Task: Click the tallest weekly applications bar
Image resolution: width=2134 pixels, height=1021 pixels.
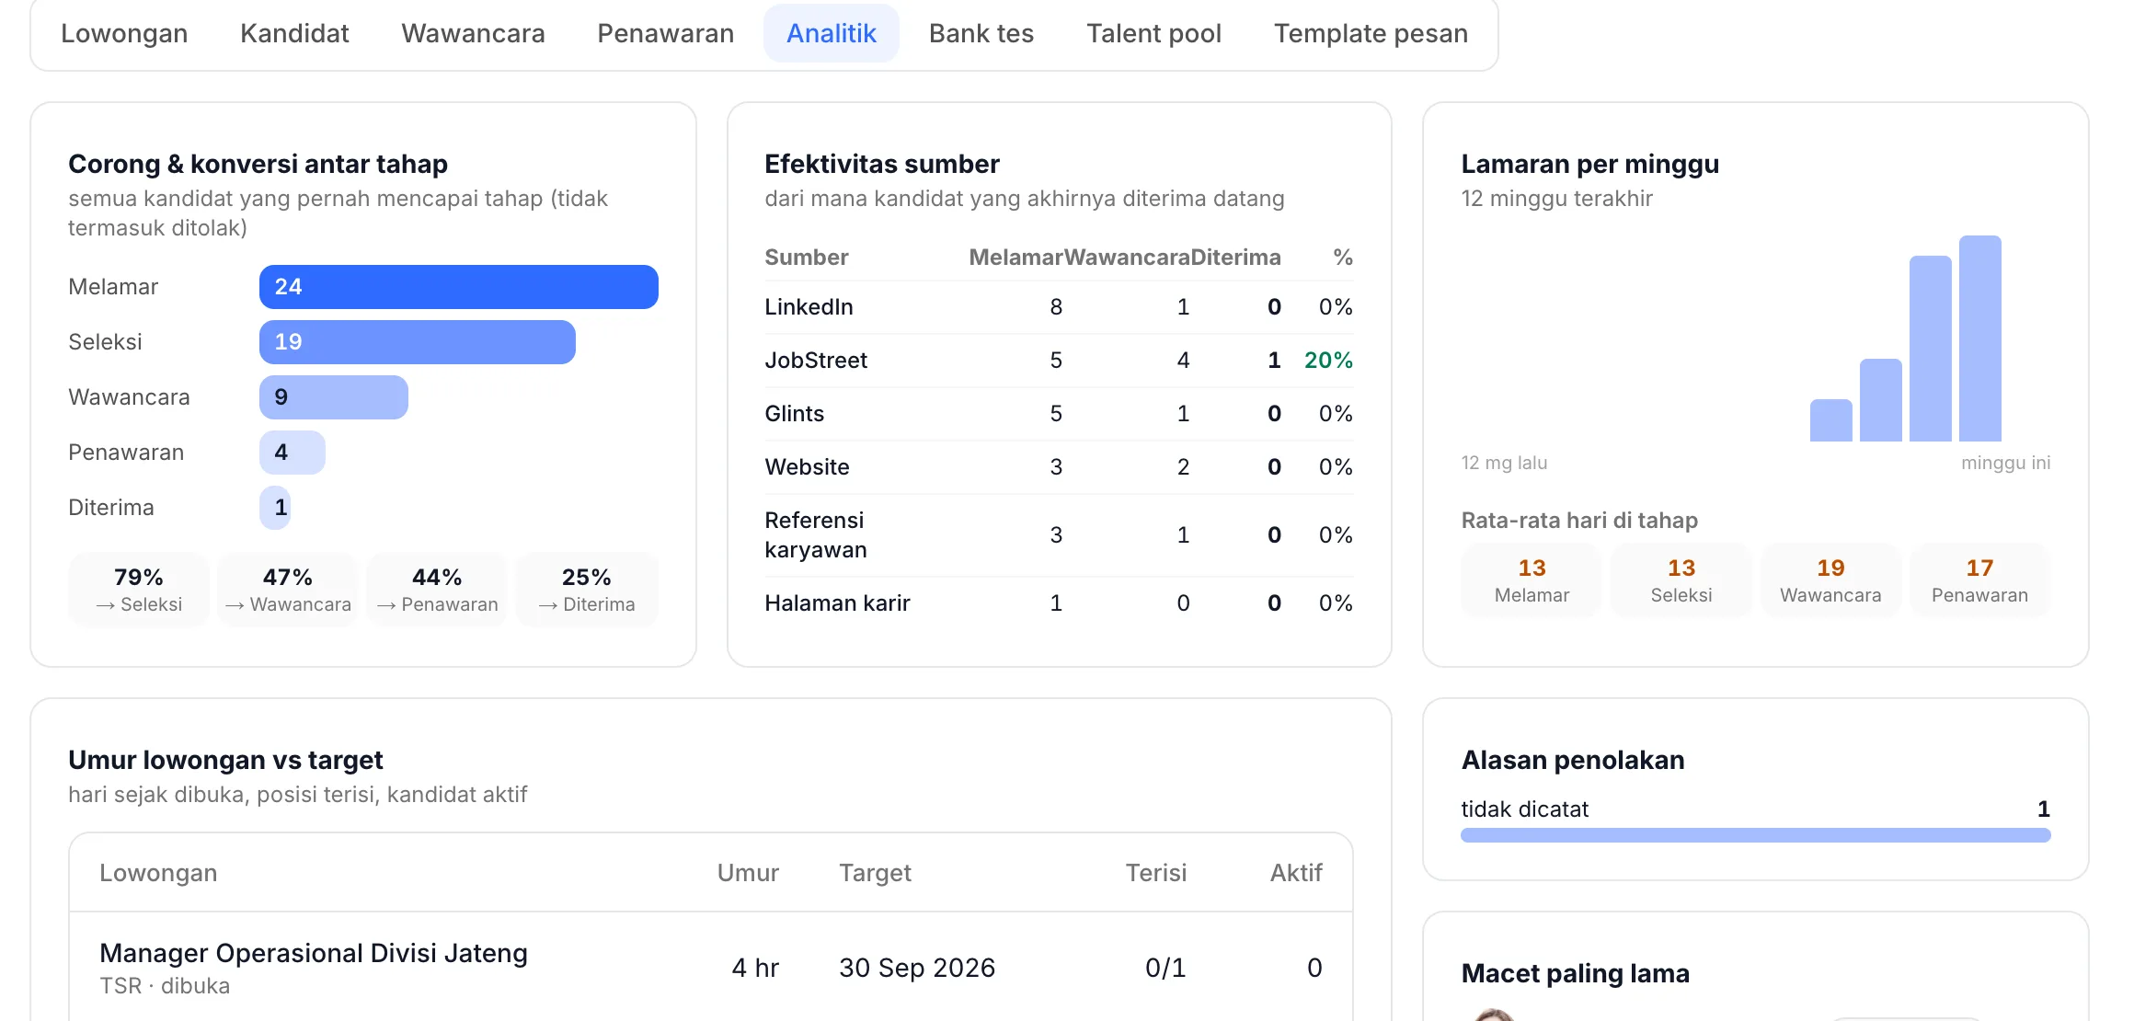Action: click(1980, 338)
